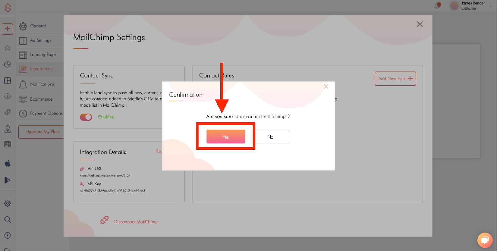Image resolution: width=497 pixels, height=251 pixels.
Task: Click the Ecommerce cart icon
Action: 23,99
